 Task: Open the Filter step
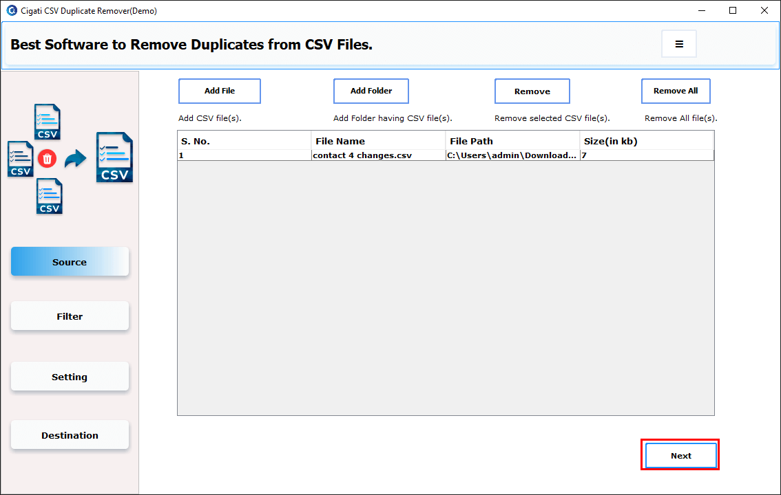coord(70,316)
